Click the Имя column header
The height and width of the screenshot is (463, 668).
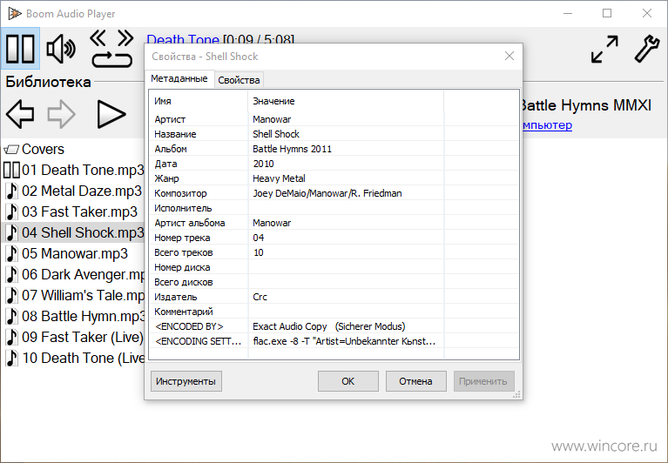199,101
